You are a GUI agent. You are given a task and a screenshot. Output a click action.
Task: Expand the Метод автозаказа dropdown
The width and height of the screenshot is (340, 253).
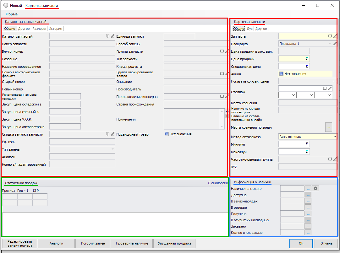coord(335,137)
